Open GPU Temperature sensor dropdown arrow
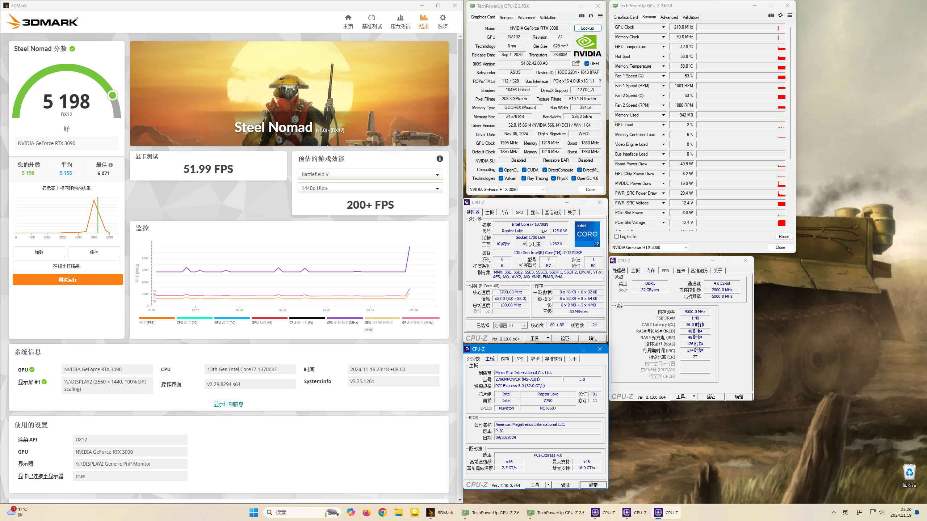This screenshot has width=927, height=521. [x=663, y=47]
